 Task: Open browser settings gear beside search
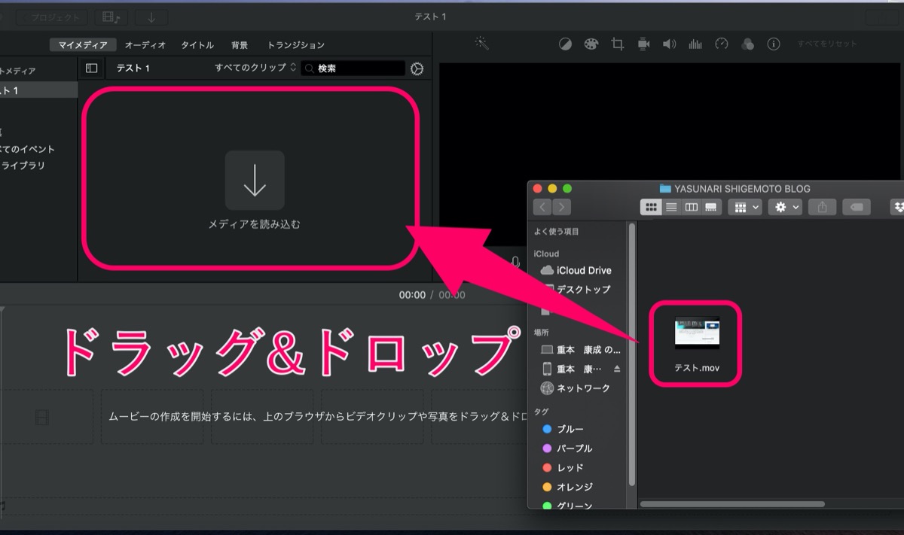click(417, 68)
